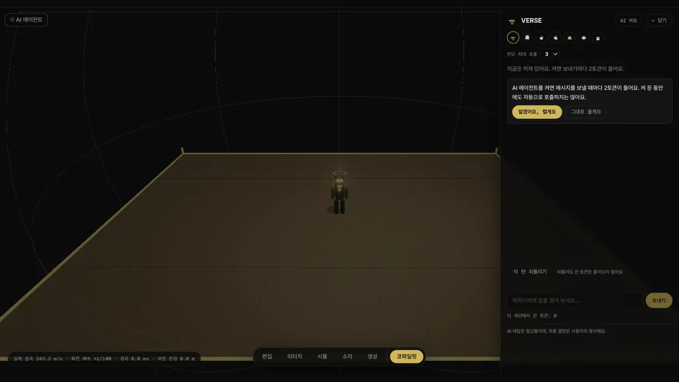
Task: Click the AI 대답은 참고용이며 disclaimer text
Action: click(x=556, y=331)
